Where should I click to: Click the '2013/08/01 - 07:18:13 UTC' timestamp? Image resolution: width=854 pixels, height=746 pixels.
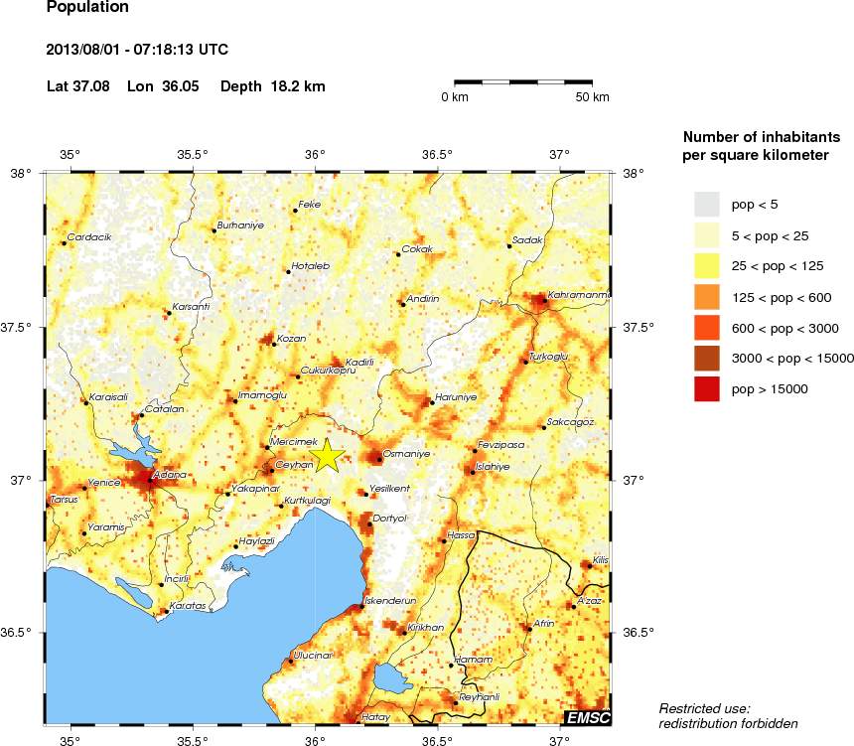pyautogui.click(x=137, y=50)
